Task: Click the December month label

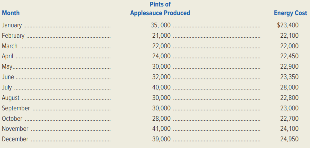Action: (x=15, y=139)
